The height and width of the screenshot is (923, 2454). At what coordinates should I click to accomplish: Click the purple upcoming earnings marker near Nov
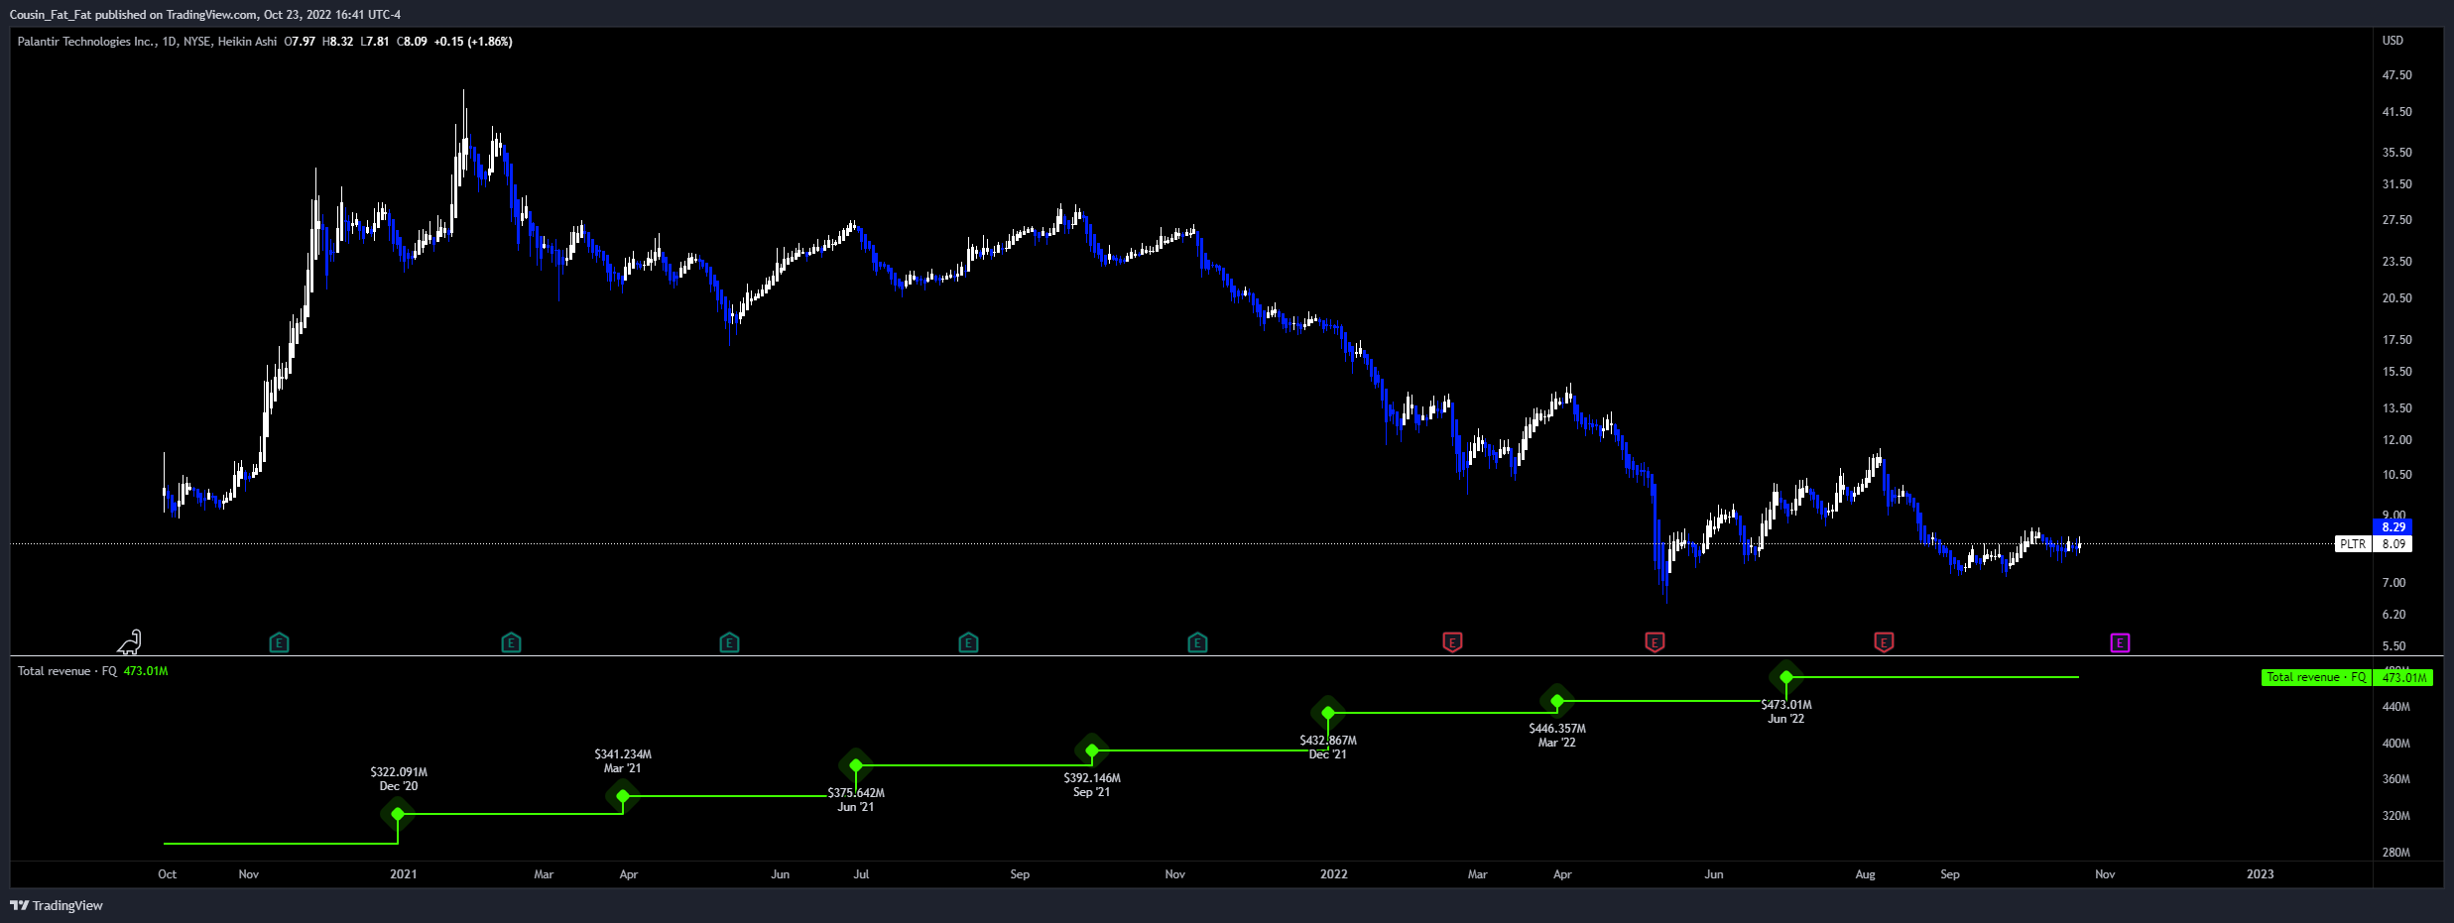pyautogui.click(x=2120, y=643)
